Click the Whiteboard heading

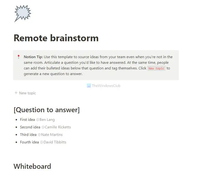[32, 166]
